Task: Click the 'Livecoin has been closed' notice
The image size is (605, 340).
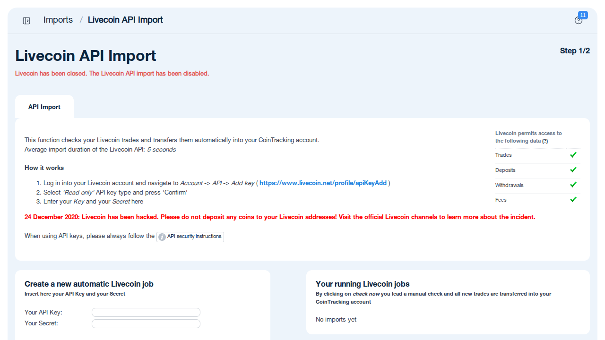Action: click(112, 74)
